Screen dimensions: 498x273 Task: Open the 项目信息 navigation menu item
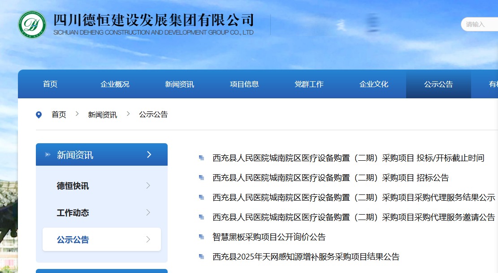(x=244, y=84)
